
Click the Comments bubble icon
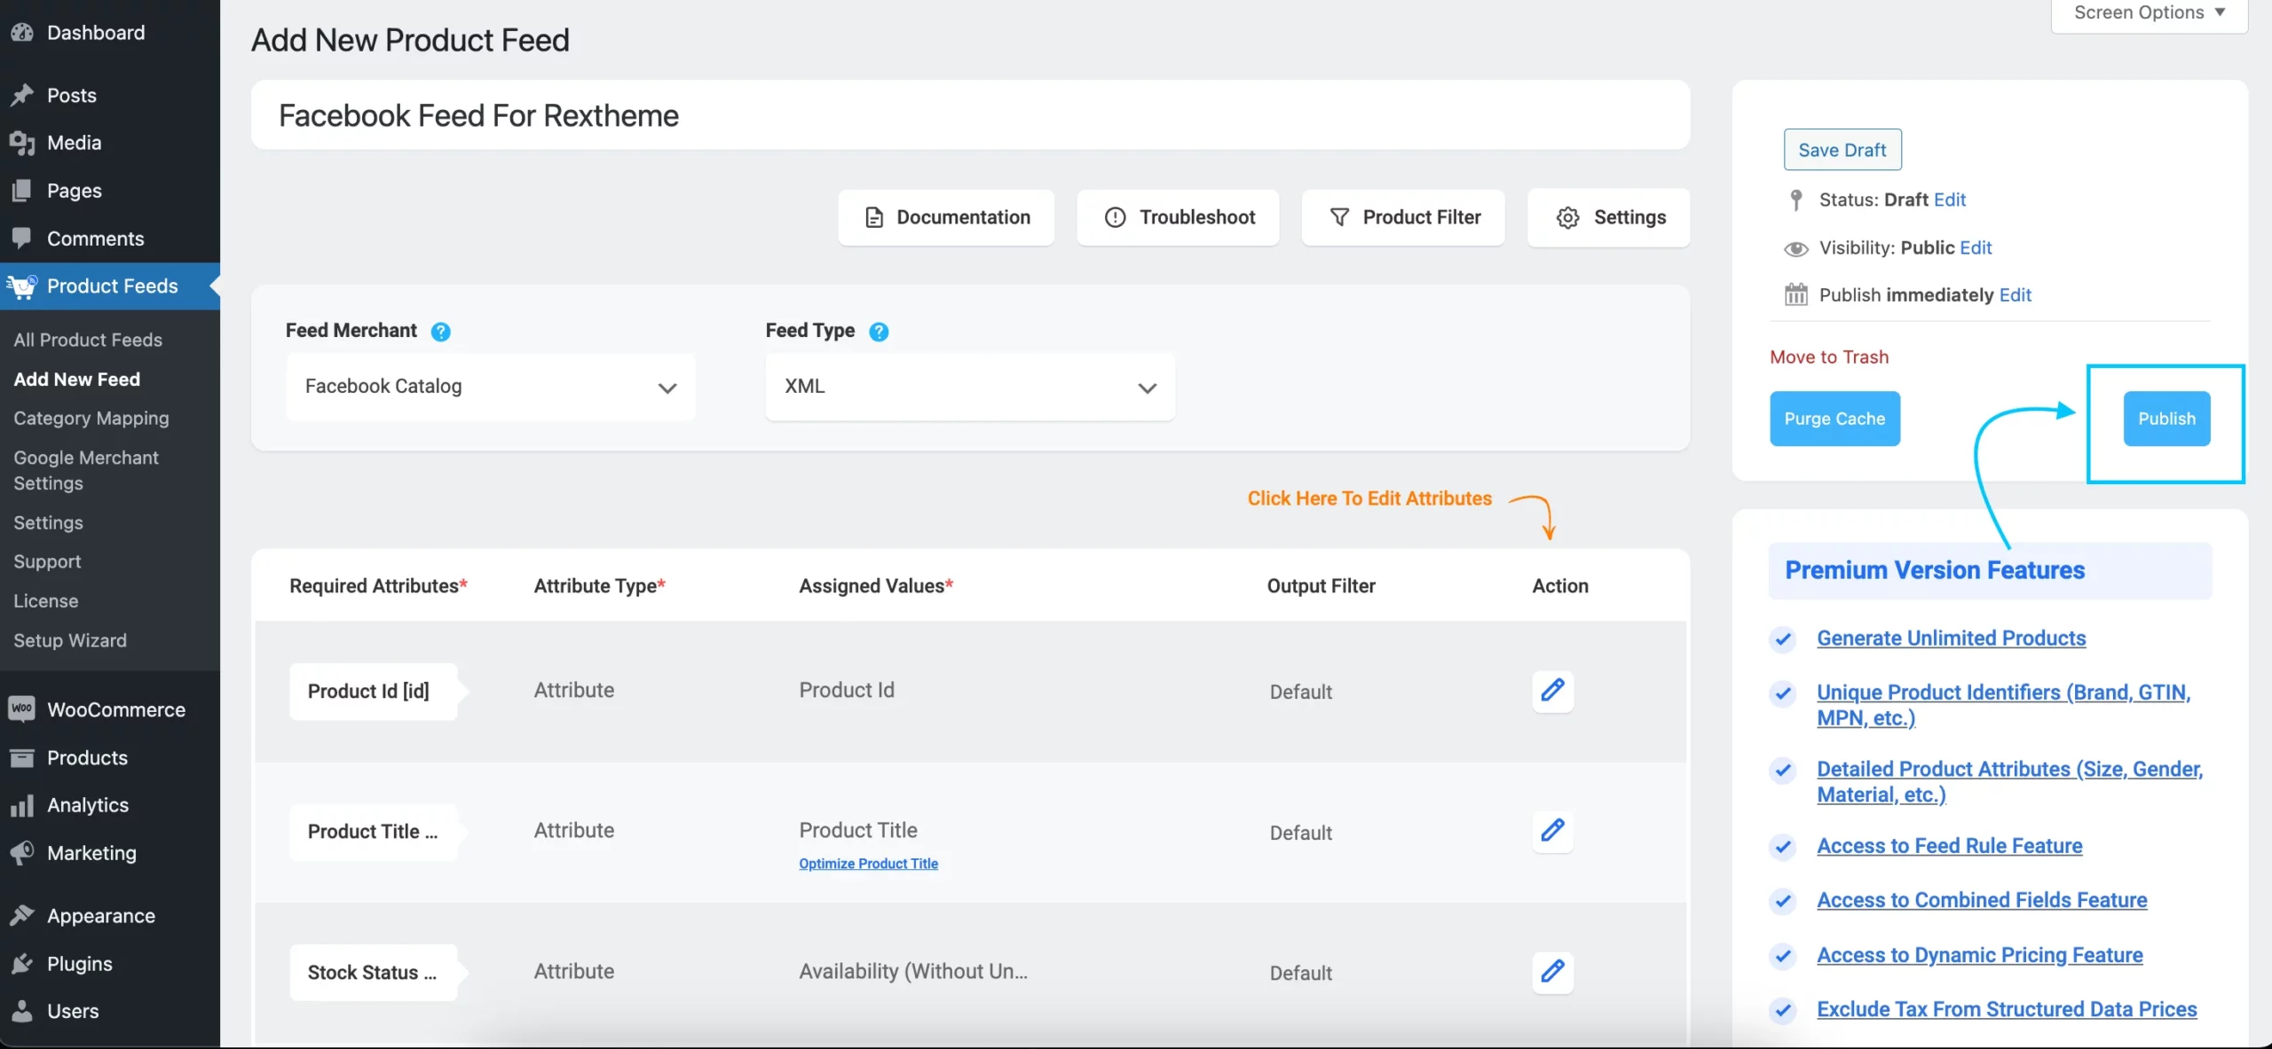click(x=22, y=239)
